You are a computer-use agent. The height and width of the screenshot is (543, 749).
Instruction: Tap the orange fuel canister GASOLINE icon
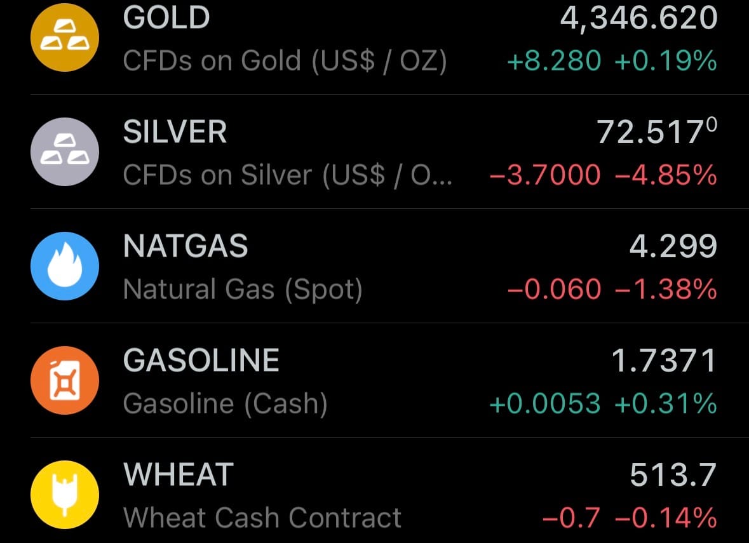[x=65, y=380]
